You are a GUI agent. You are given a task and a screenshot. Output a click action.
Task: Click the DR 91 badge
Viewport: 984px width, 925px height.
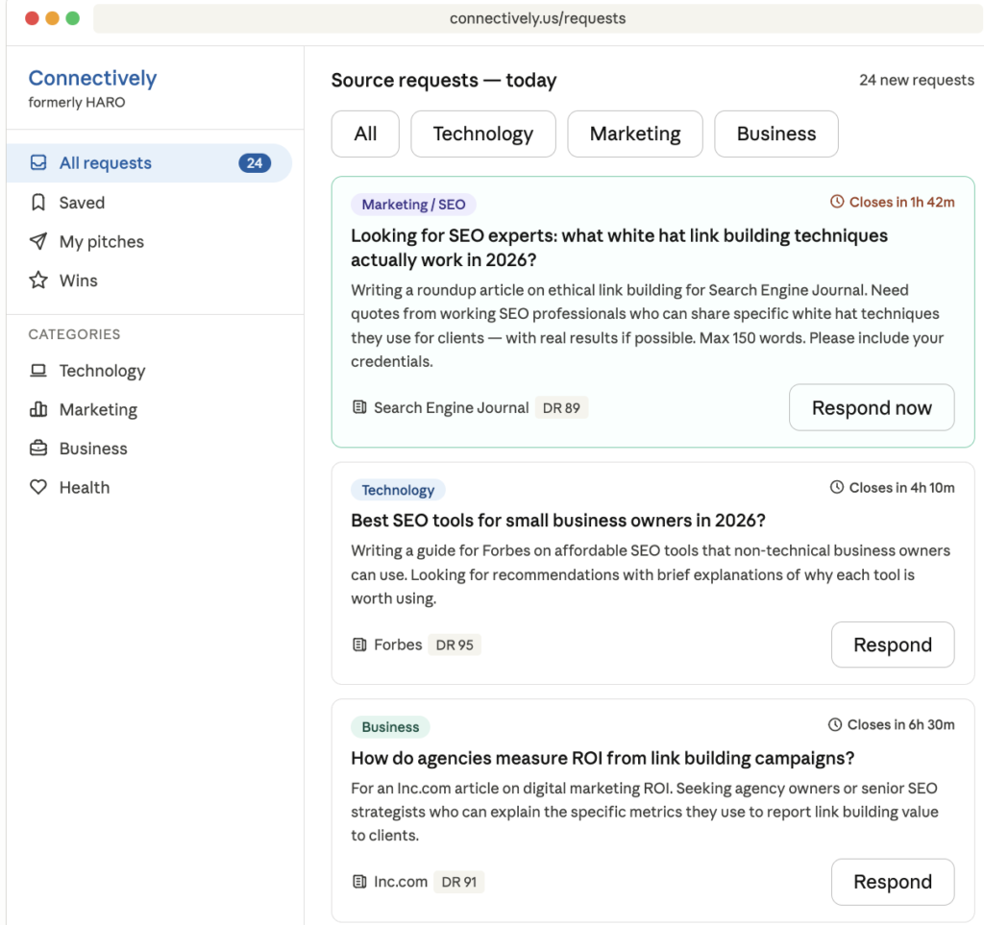coord(458,882)
